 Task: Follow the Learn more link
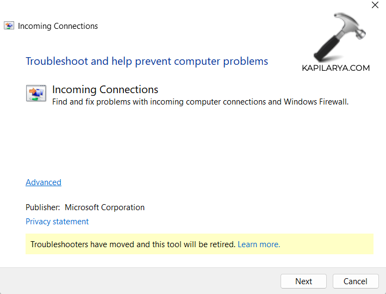coord(259,244)
